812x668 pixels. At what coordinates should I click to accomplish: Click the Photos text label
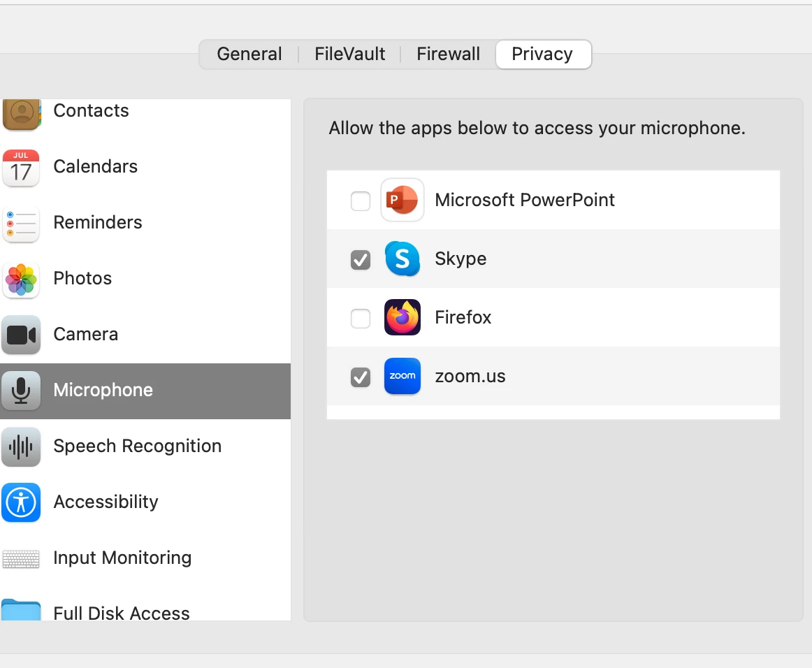click(82, 278)
